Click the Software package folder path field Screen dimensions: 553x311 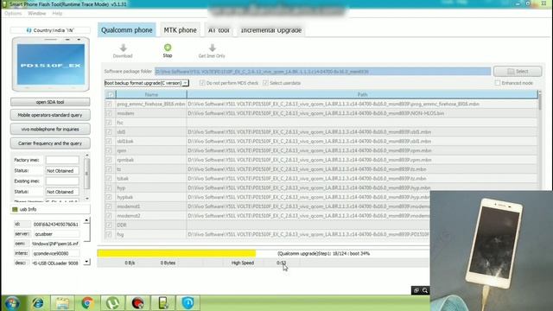click(x=322, y=71)
